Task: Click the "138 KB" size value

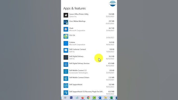Action: 112,49
